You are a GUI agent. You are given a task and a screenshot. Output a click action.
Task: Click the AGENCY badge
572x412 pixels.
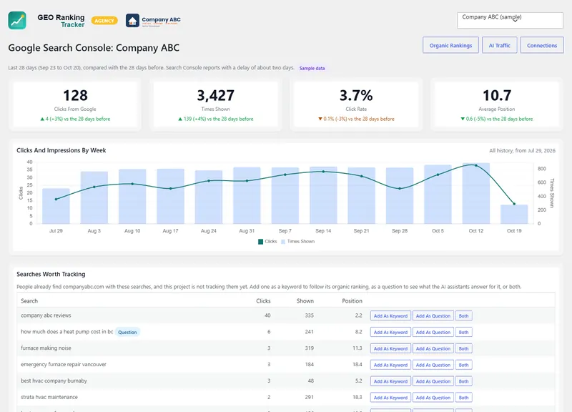click(x=104, y=21)
